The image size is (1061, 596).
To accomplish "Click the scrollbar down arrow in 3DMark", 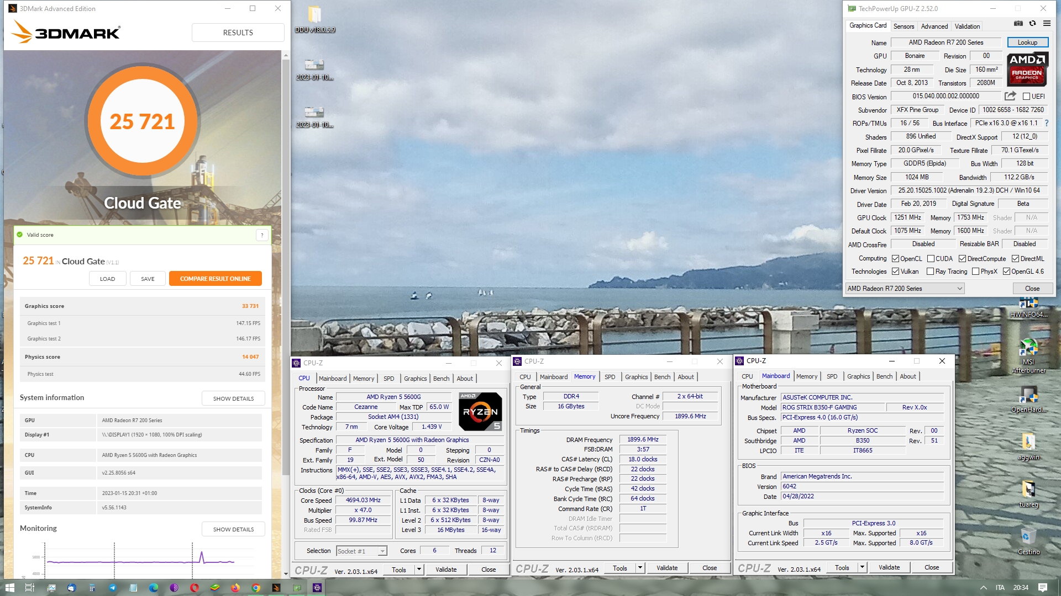I will (286, 574).
